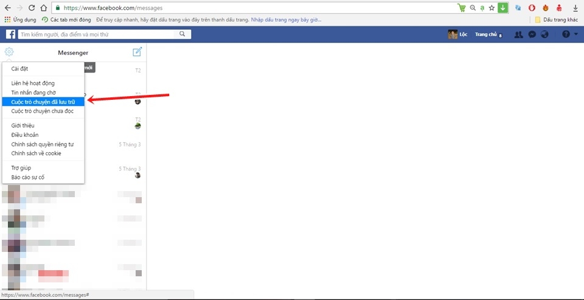This screenshot has width=584, height=300.
Task: Open the notifications globe icon
Action: [544, 34]
